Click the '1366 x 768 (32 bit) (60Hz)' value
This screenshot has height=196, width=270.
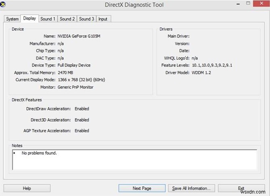pos(81,80)
